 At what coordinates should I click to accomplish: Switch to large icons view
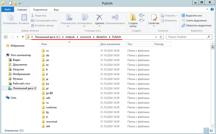pos(211,131)
